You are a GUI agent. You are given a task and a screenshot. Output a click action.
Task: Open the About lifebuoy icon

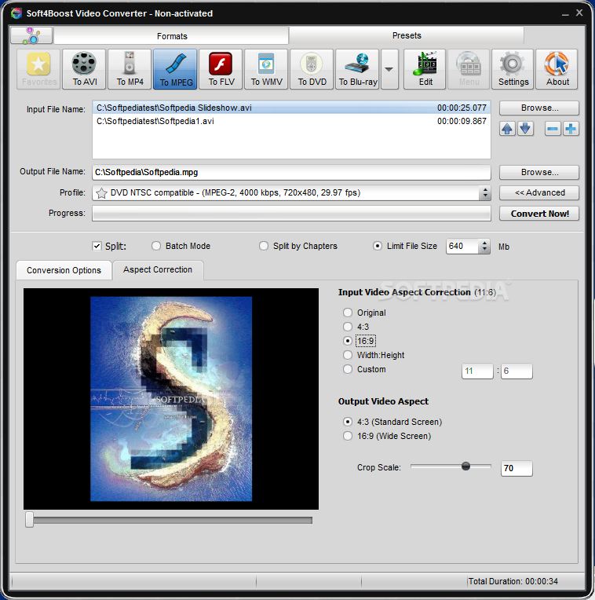coord(557,69)
